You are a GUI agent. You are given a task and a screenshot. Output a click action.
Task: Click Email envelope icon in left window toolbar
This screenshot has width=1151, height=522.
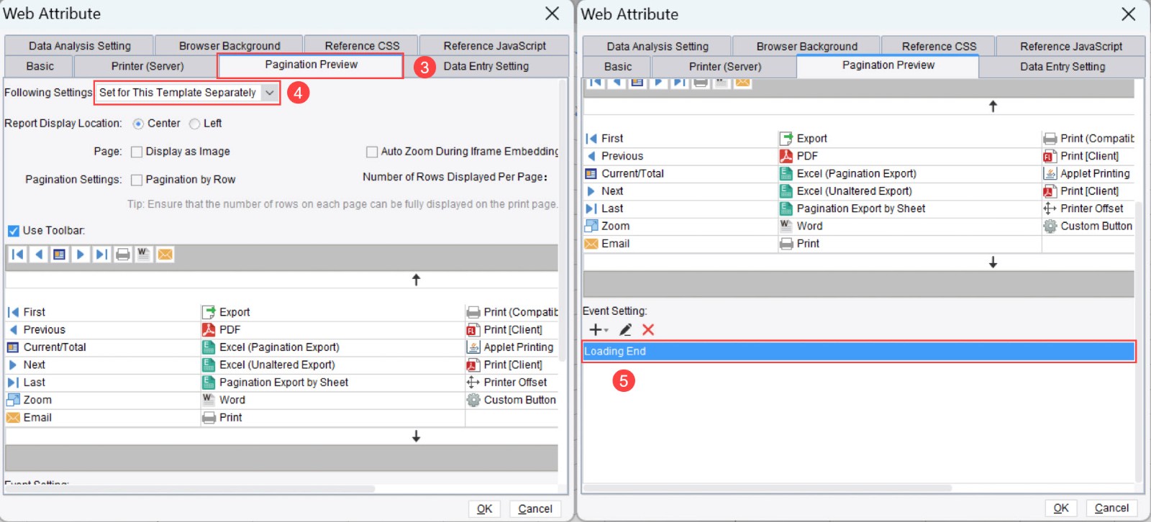165,255
